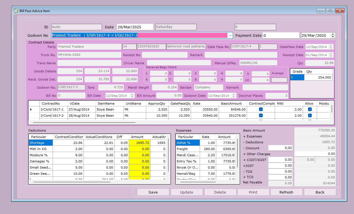This screenshot has height=214, width=354.
Task: Click the Delete button
Action: [220, 192]
